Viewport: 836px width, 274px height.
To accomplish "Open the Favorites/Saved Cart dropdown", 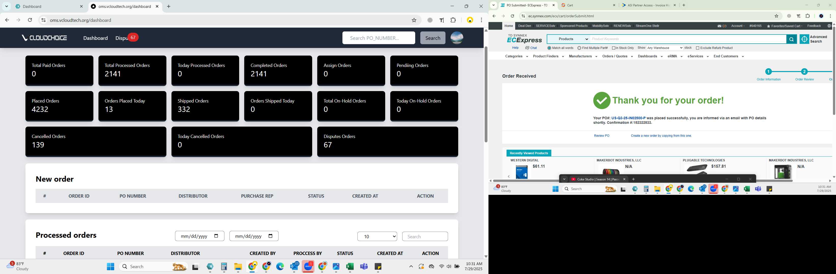I will click(x=784, y=26).
